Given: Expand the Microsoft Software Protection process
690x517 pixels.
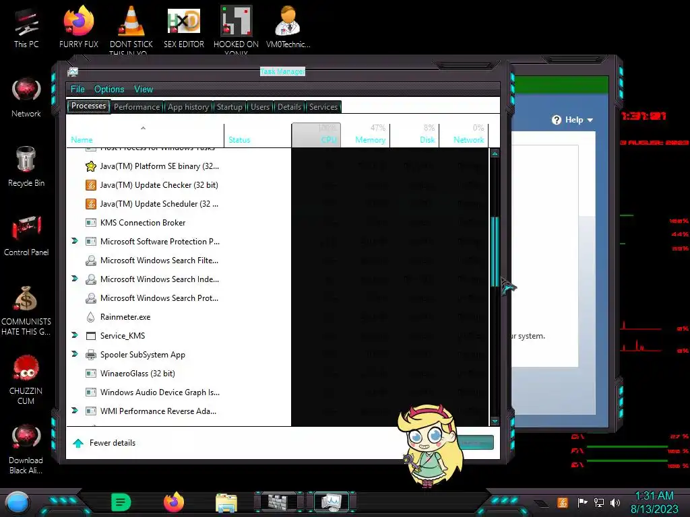Looking at the screenshot, I should [x=75, y=241].
